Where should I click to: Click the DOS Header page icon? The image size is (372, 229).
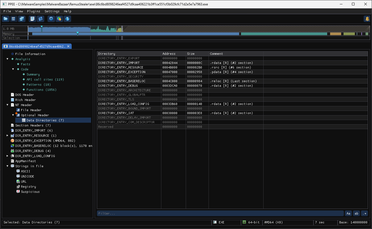point(12,95)
